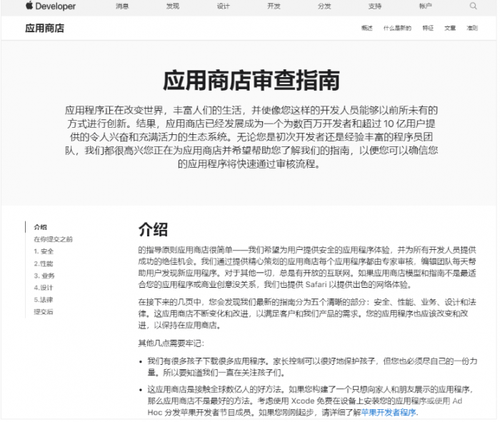The width and height of the screenshot is (500, 422).
Task: Jump to 提交后 in sidebar
Action: (x=44, y=311)
